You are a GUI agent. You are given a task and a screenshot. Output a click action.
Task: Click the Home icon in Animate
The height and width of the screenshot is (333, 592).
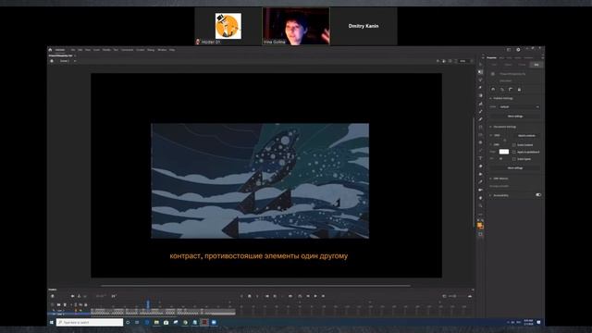[x=50, y=49]
